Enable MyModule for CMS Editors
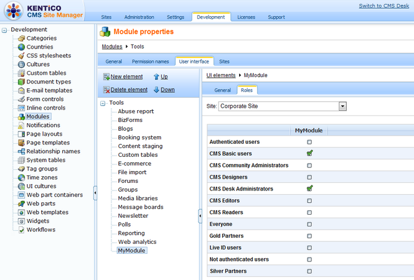The height and width of the screenshot is (280, 414). click(309, 201)
